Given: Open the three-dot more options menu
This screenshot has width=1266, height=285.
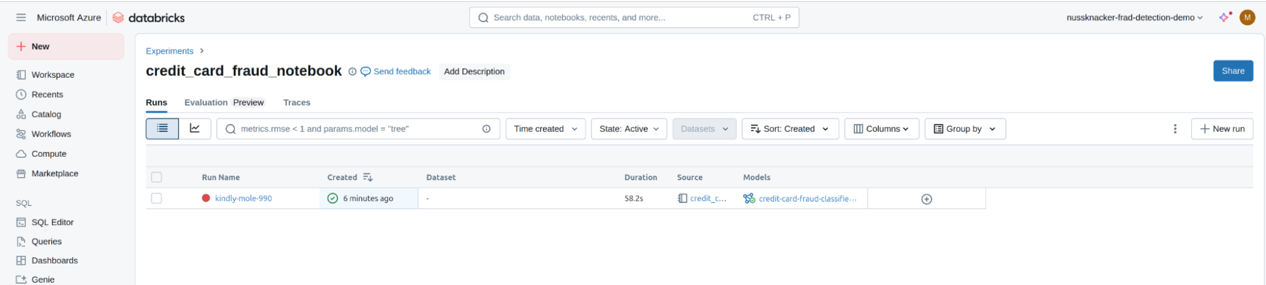Looking at the screenshot, I should coord(1175,129).
